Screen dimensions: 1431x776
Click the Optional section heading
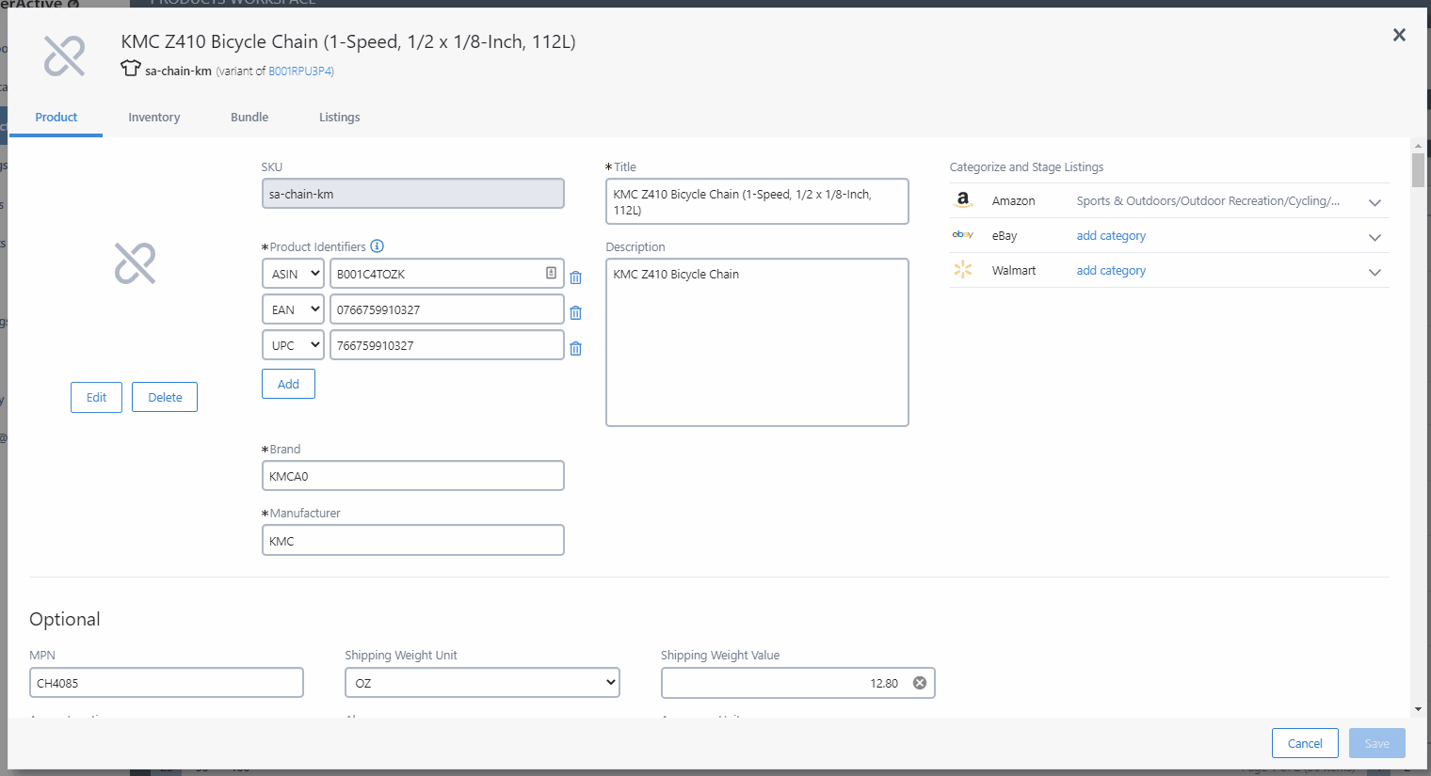(x=65, y=619)
